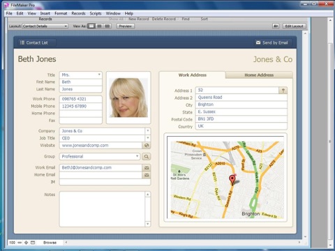Select the Home Address tab

click(x=259, y=75)
